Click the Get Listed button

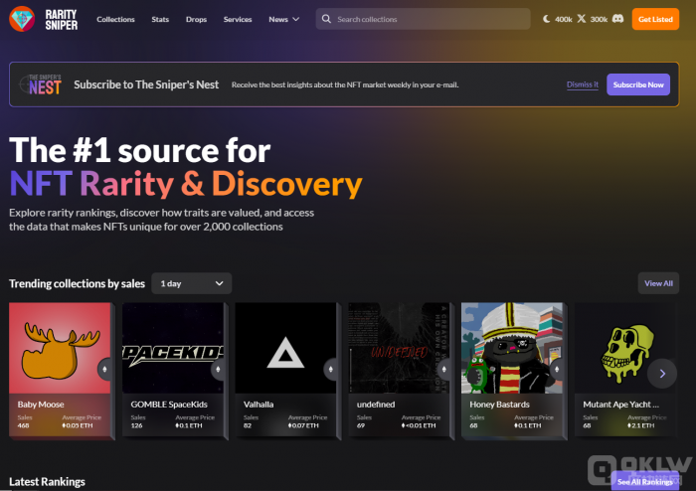pos(655,19)
